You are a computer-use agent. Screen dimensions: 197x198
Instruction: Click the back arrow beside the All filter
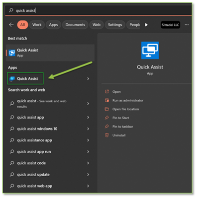coord(11,25)
